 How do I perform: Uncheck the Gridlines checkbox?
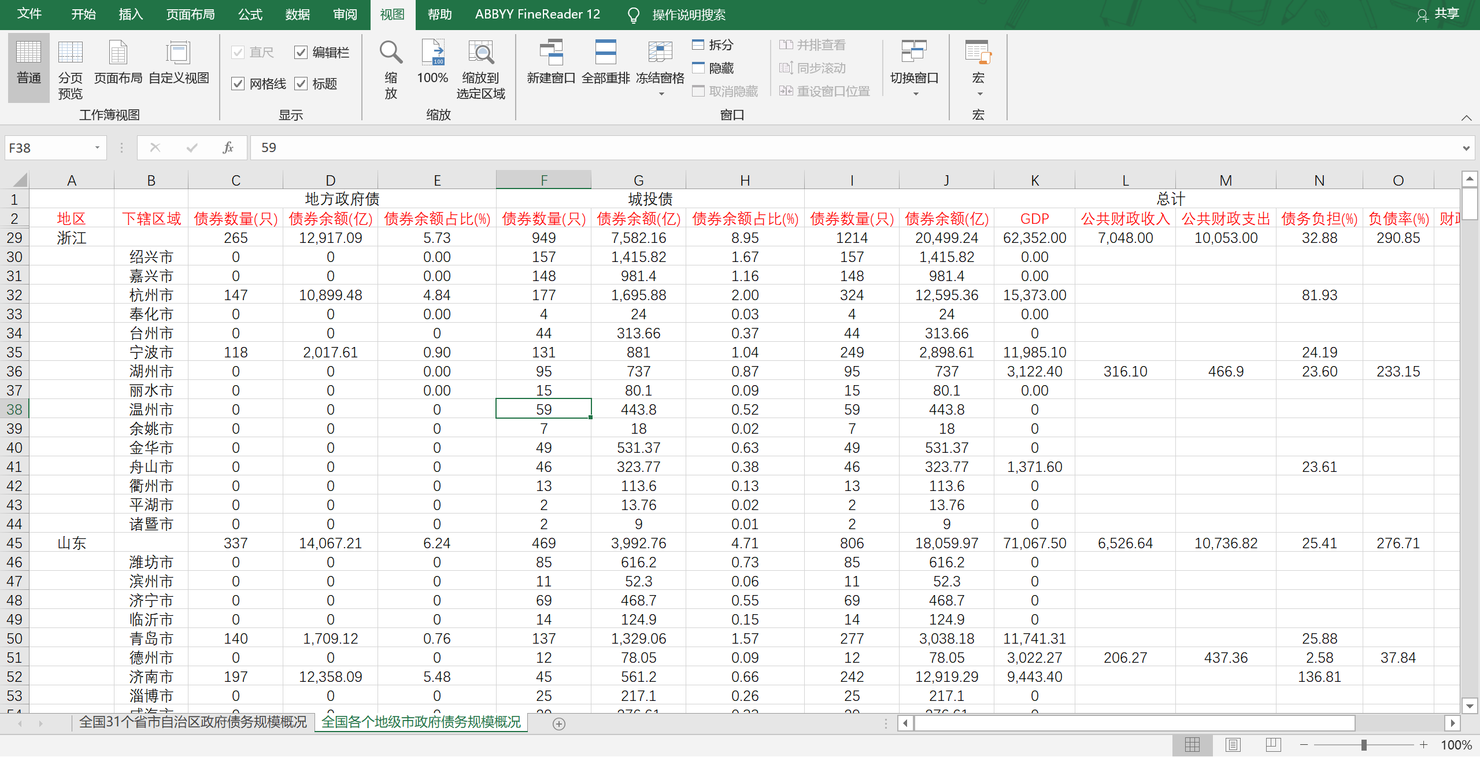coord(238,84)
